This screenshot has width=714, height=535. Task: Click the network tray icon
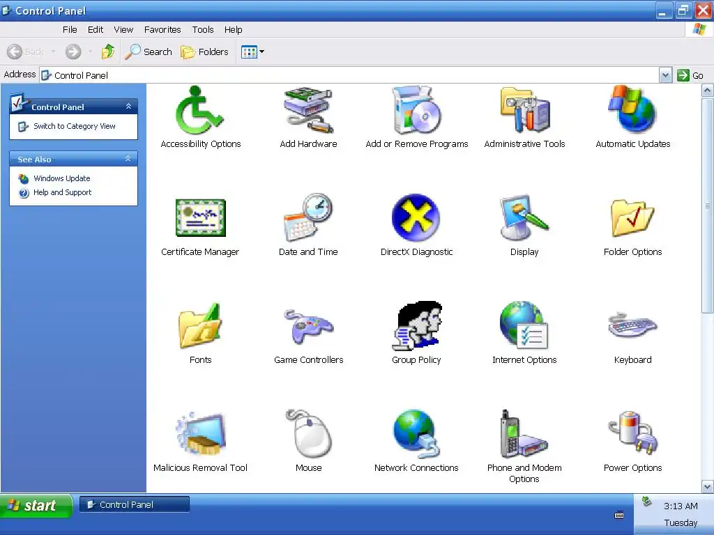tap(646, 502)
